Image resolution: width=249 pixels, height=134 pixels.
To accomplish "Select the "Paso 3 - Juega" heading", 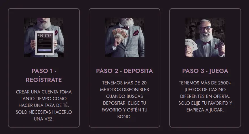I will (x=205, y=71).
